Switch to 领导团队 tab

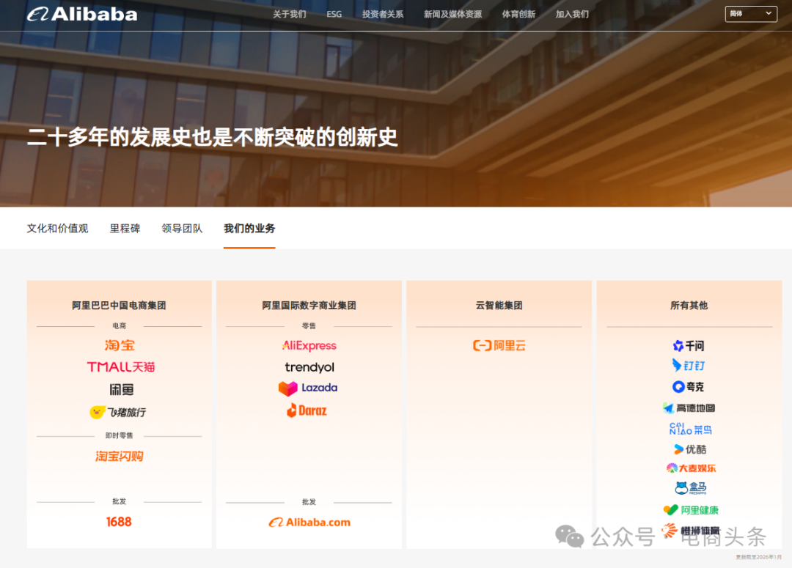[182, 228]
